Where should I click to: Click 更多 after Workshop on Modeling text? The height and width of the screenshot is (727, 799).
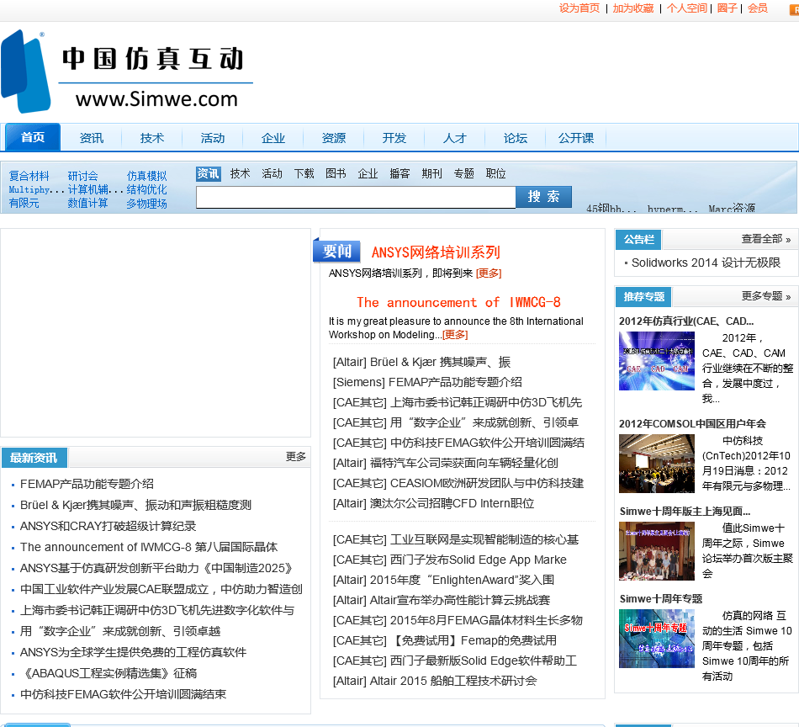tap(455, 335)
